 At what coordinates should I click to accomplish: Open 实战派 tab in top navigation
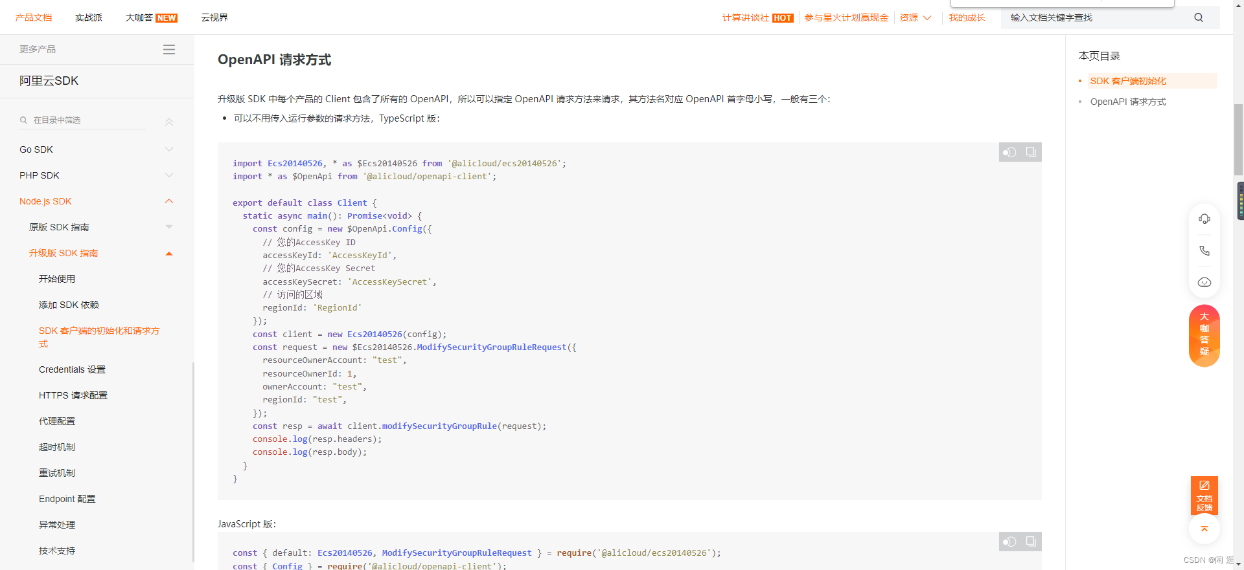(x=89, y=17)
